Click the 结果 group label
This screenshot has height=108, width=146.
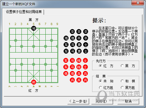coord(101,76)
